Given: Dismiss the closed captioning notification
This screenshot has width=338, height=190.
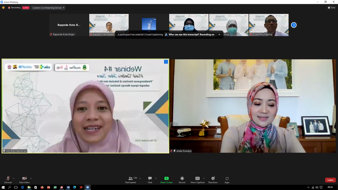Looking at the screenshot, I should point(219,35).
